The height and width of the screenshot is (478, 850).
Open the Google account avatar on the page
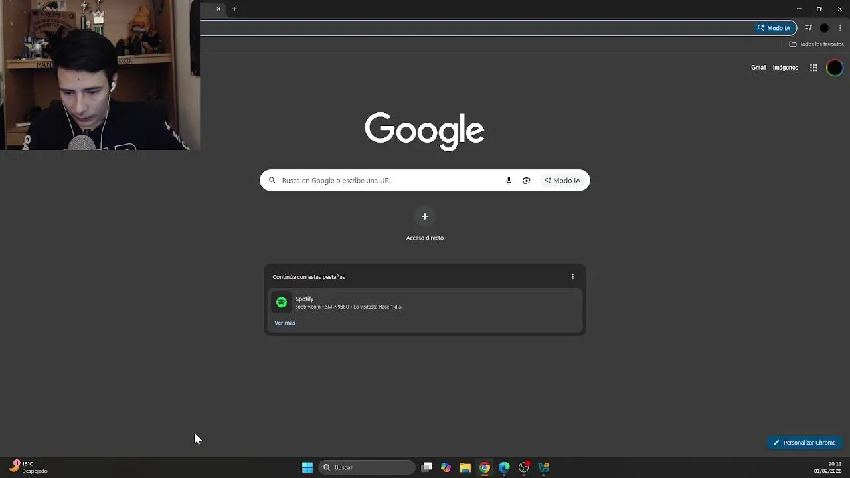click(x=835, y=68)
